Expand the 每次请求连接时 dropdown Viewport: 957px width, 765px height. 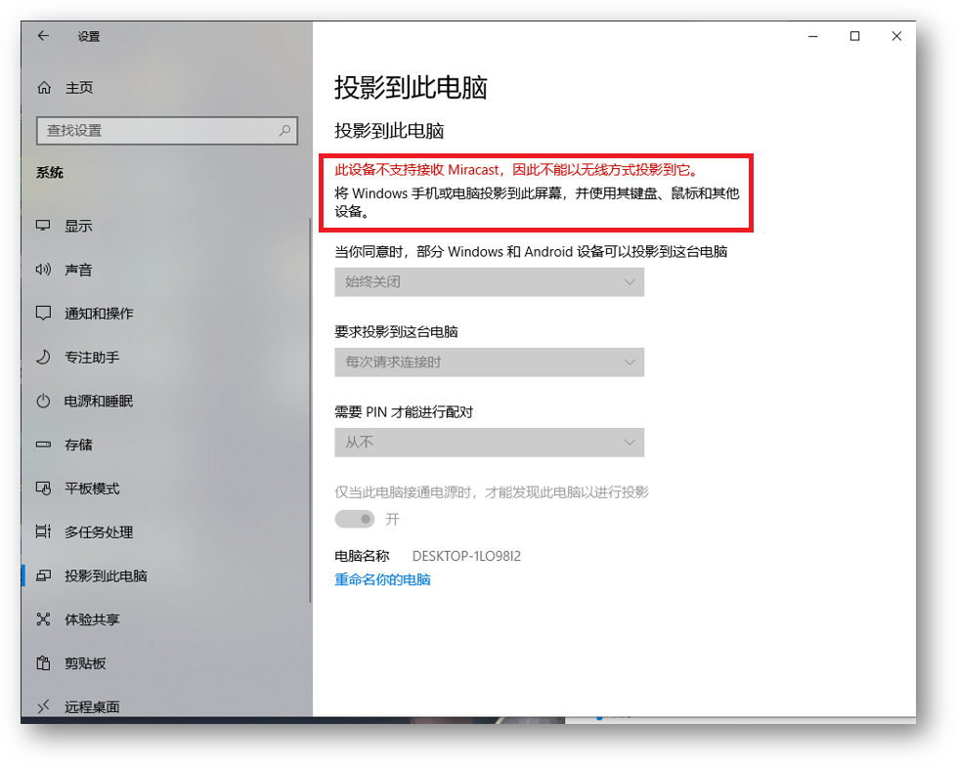489,361
